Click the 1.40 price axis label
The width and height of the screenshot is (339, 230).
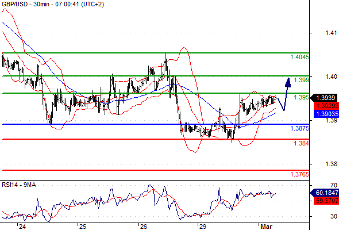331,76
